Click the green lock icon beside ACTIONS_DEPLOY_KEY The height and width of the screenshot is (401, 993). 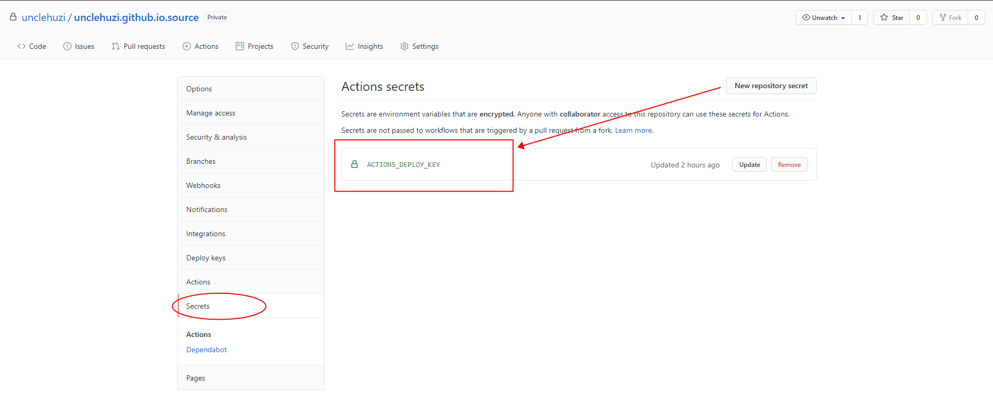click(x=354, y=164)
